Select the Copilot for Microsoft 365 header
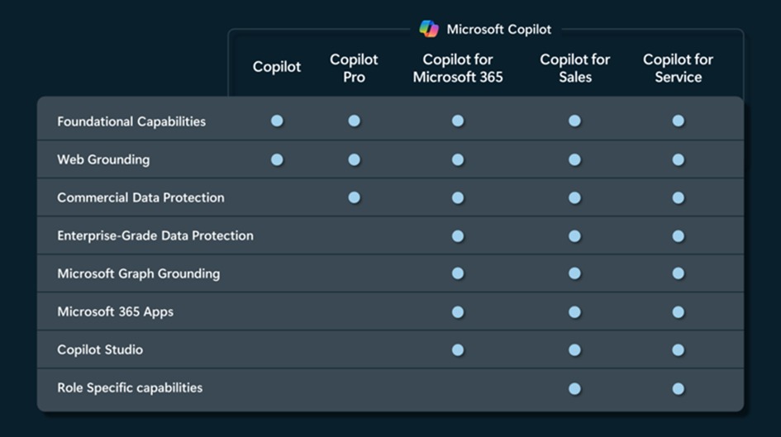The height and width of the screenshot is (437, 781). [x=458, y=68]
